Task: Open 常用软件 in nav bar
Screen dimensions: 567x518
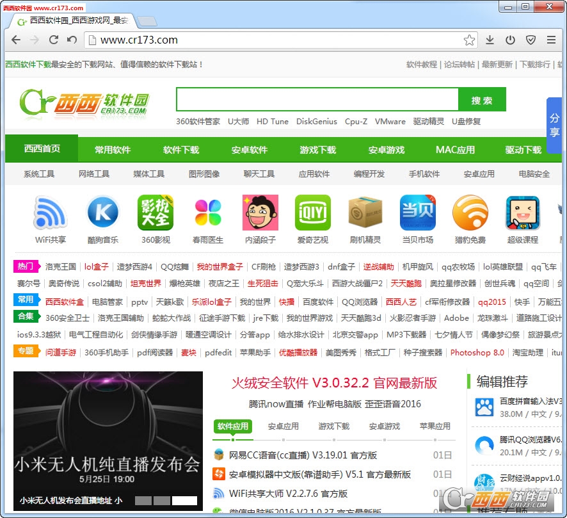Action: tap(113, 150)
